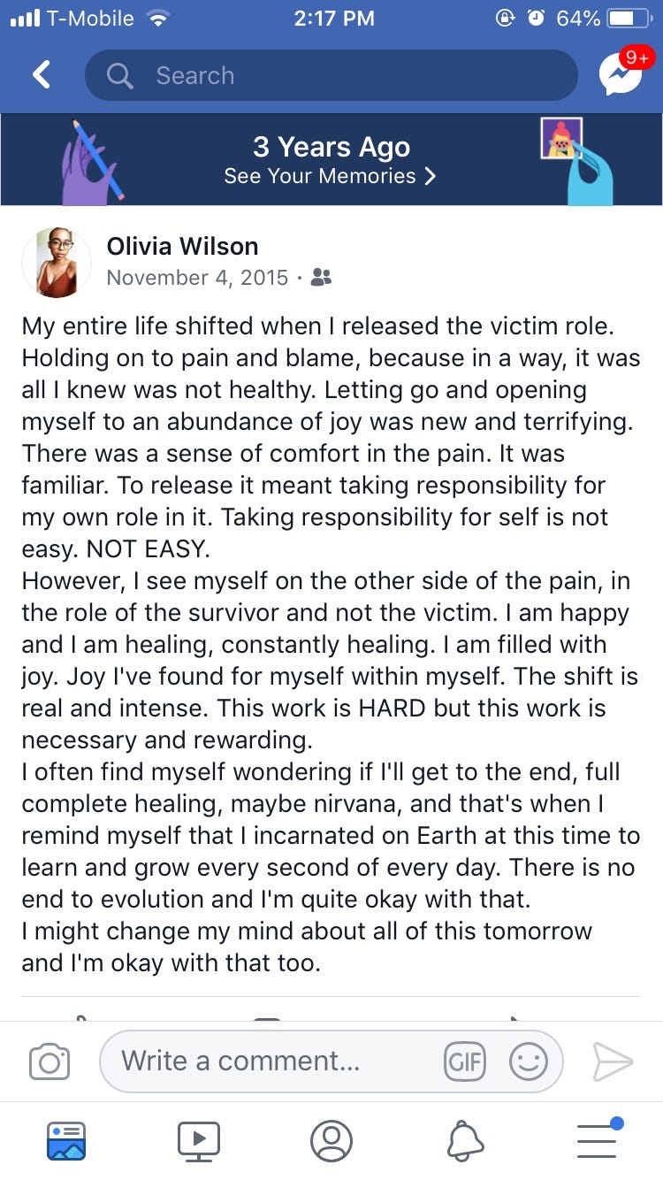This screenshot has width=663, height=1180.
Task: Expand memories chevron arrow
Action: click(431, 176)
